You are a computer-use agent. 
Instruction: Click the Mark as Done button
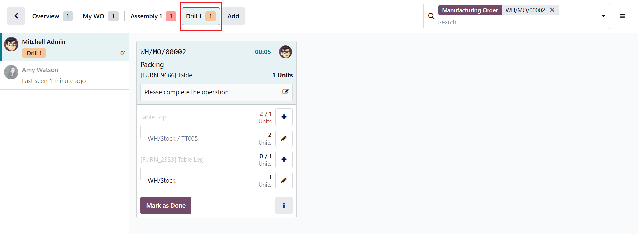tap(166, 205)
